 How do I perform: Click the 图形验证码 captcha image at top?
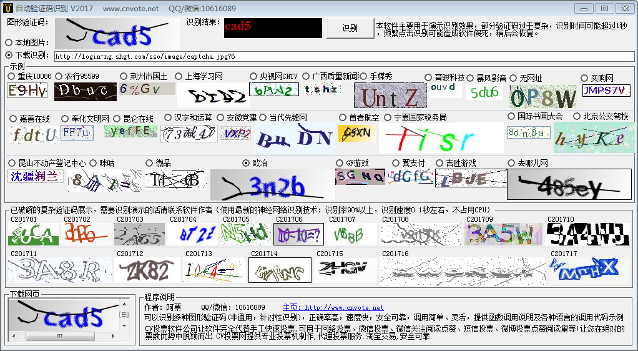point(117,33)
